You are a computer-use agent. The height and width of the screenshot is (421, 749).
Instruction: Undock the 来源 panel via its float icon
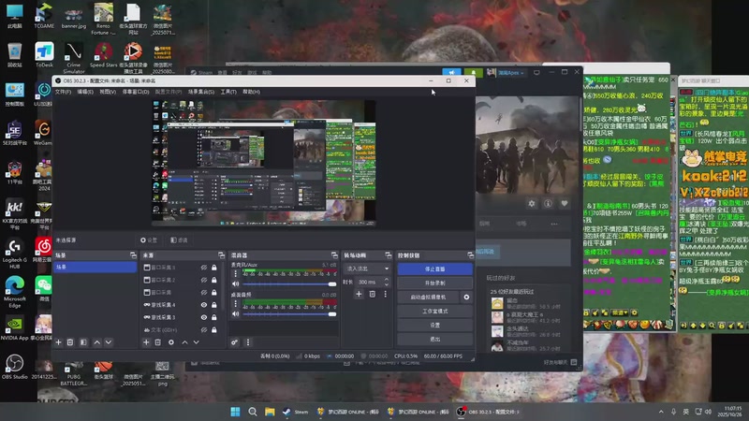pos(221,255)
